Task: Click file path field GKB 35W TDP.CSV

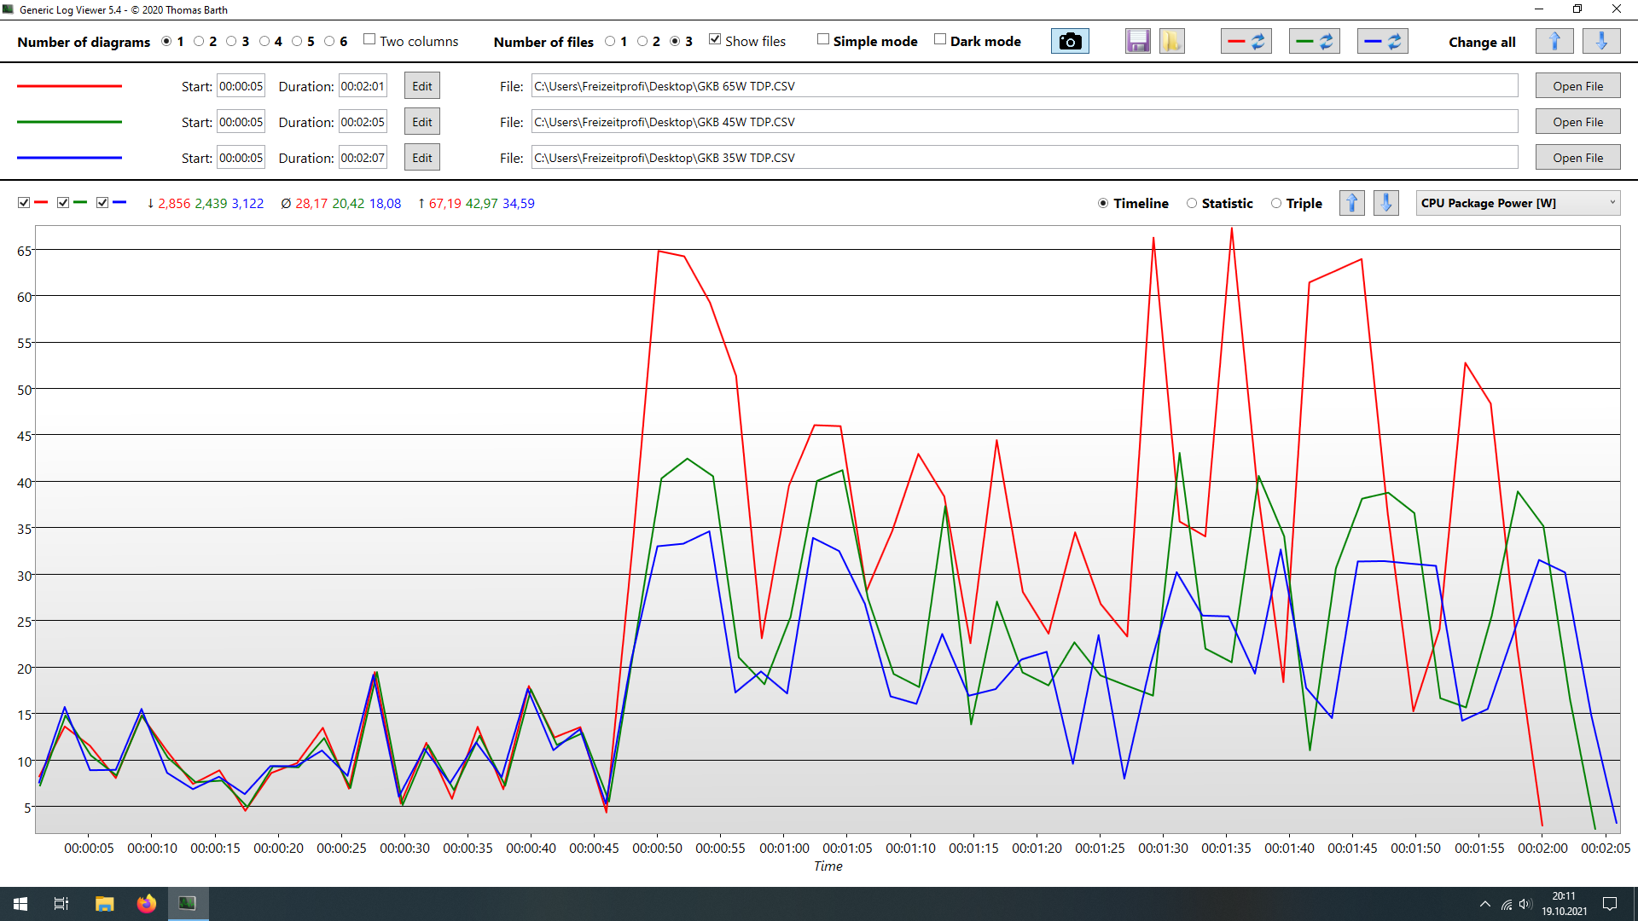Action: pyautogui.click(x=1025, y=158)
